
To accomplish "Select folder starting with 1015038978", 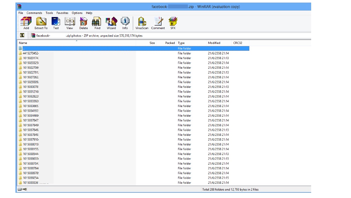I will click(x=134, y=173).
